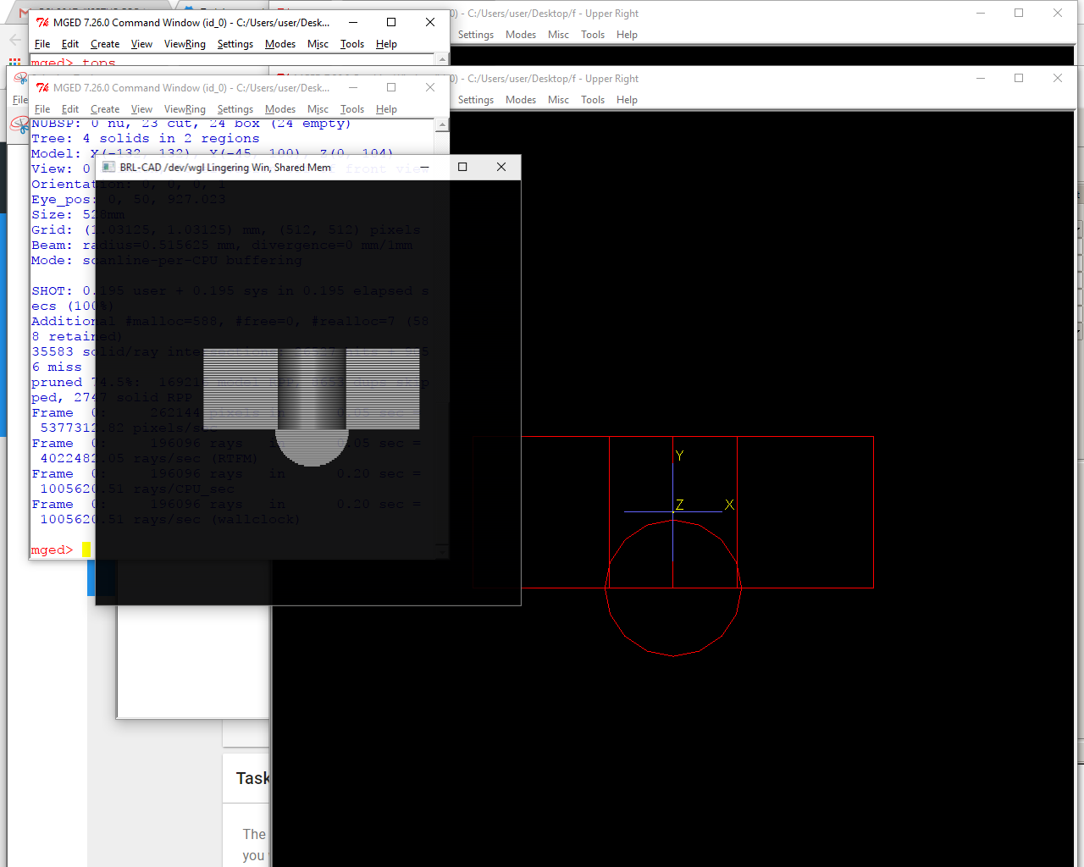The width and height of the screenshot is (1084, 867).
Task: Click Tk feather icon of the inactive MGED Command Window
Action: click(42, 87)
